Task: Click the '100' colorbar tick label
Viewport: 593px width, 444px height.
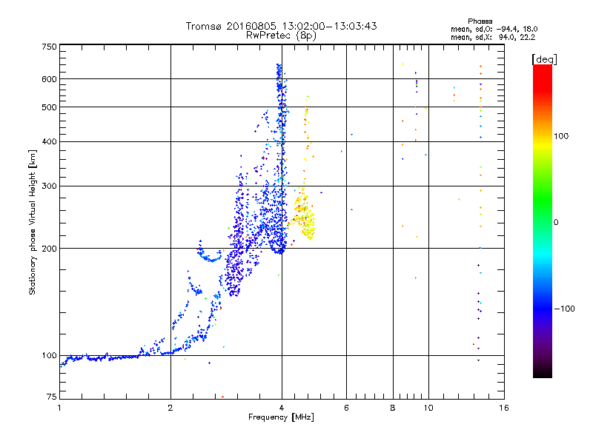Action: click(561, 136)
